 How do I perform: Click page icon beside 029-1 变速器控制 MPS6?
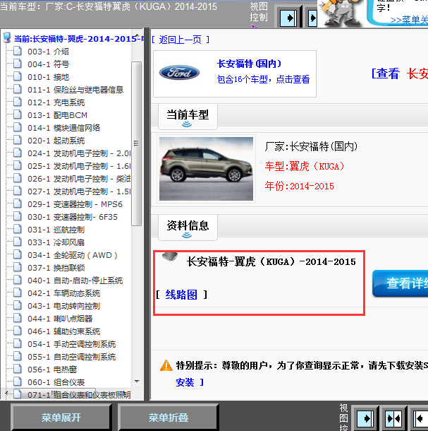(x=18, y=203)
